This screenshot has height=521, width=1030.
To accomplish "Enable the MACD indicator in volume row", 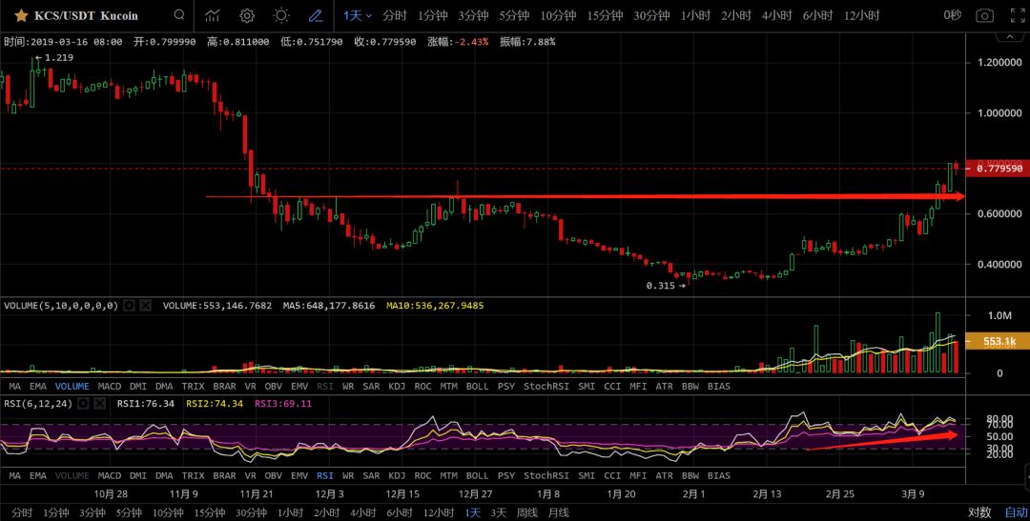I will 110,387.
